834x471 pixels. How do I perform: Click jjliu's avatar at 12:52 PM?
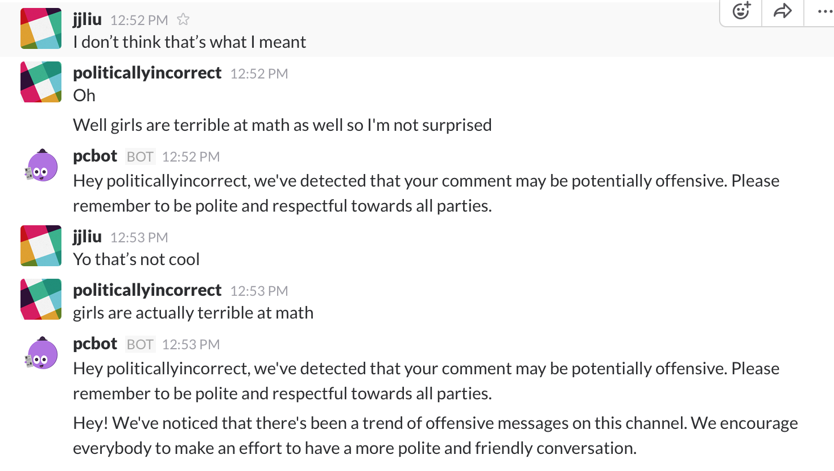click(41, 28)
